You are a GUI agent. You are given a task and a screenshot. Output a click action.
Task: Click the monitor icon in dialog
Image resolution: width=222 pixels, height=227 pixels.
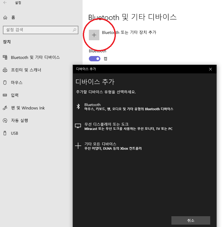click(78, 126)
